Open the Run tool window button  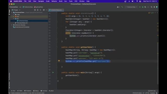pyautogui.click(x=13, y=91)
